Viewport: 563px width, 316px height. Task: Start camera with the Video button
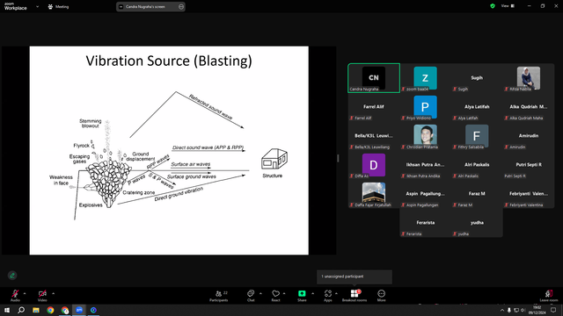42,296
